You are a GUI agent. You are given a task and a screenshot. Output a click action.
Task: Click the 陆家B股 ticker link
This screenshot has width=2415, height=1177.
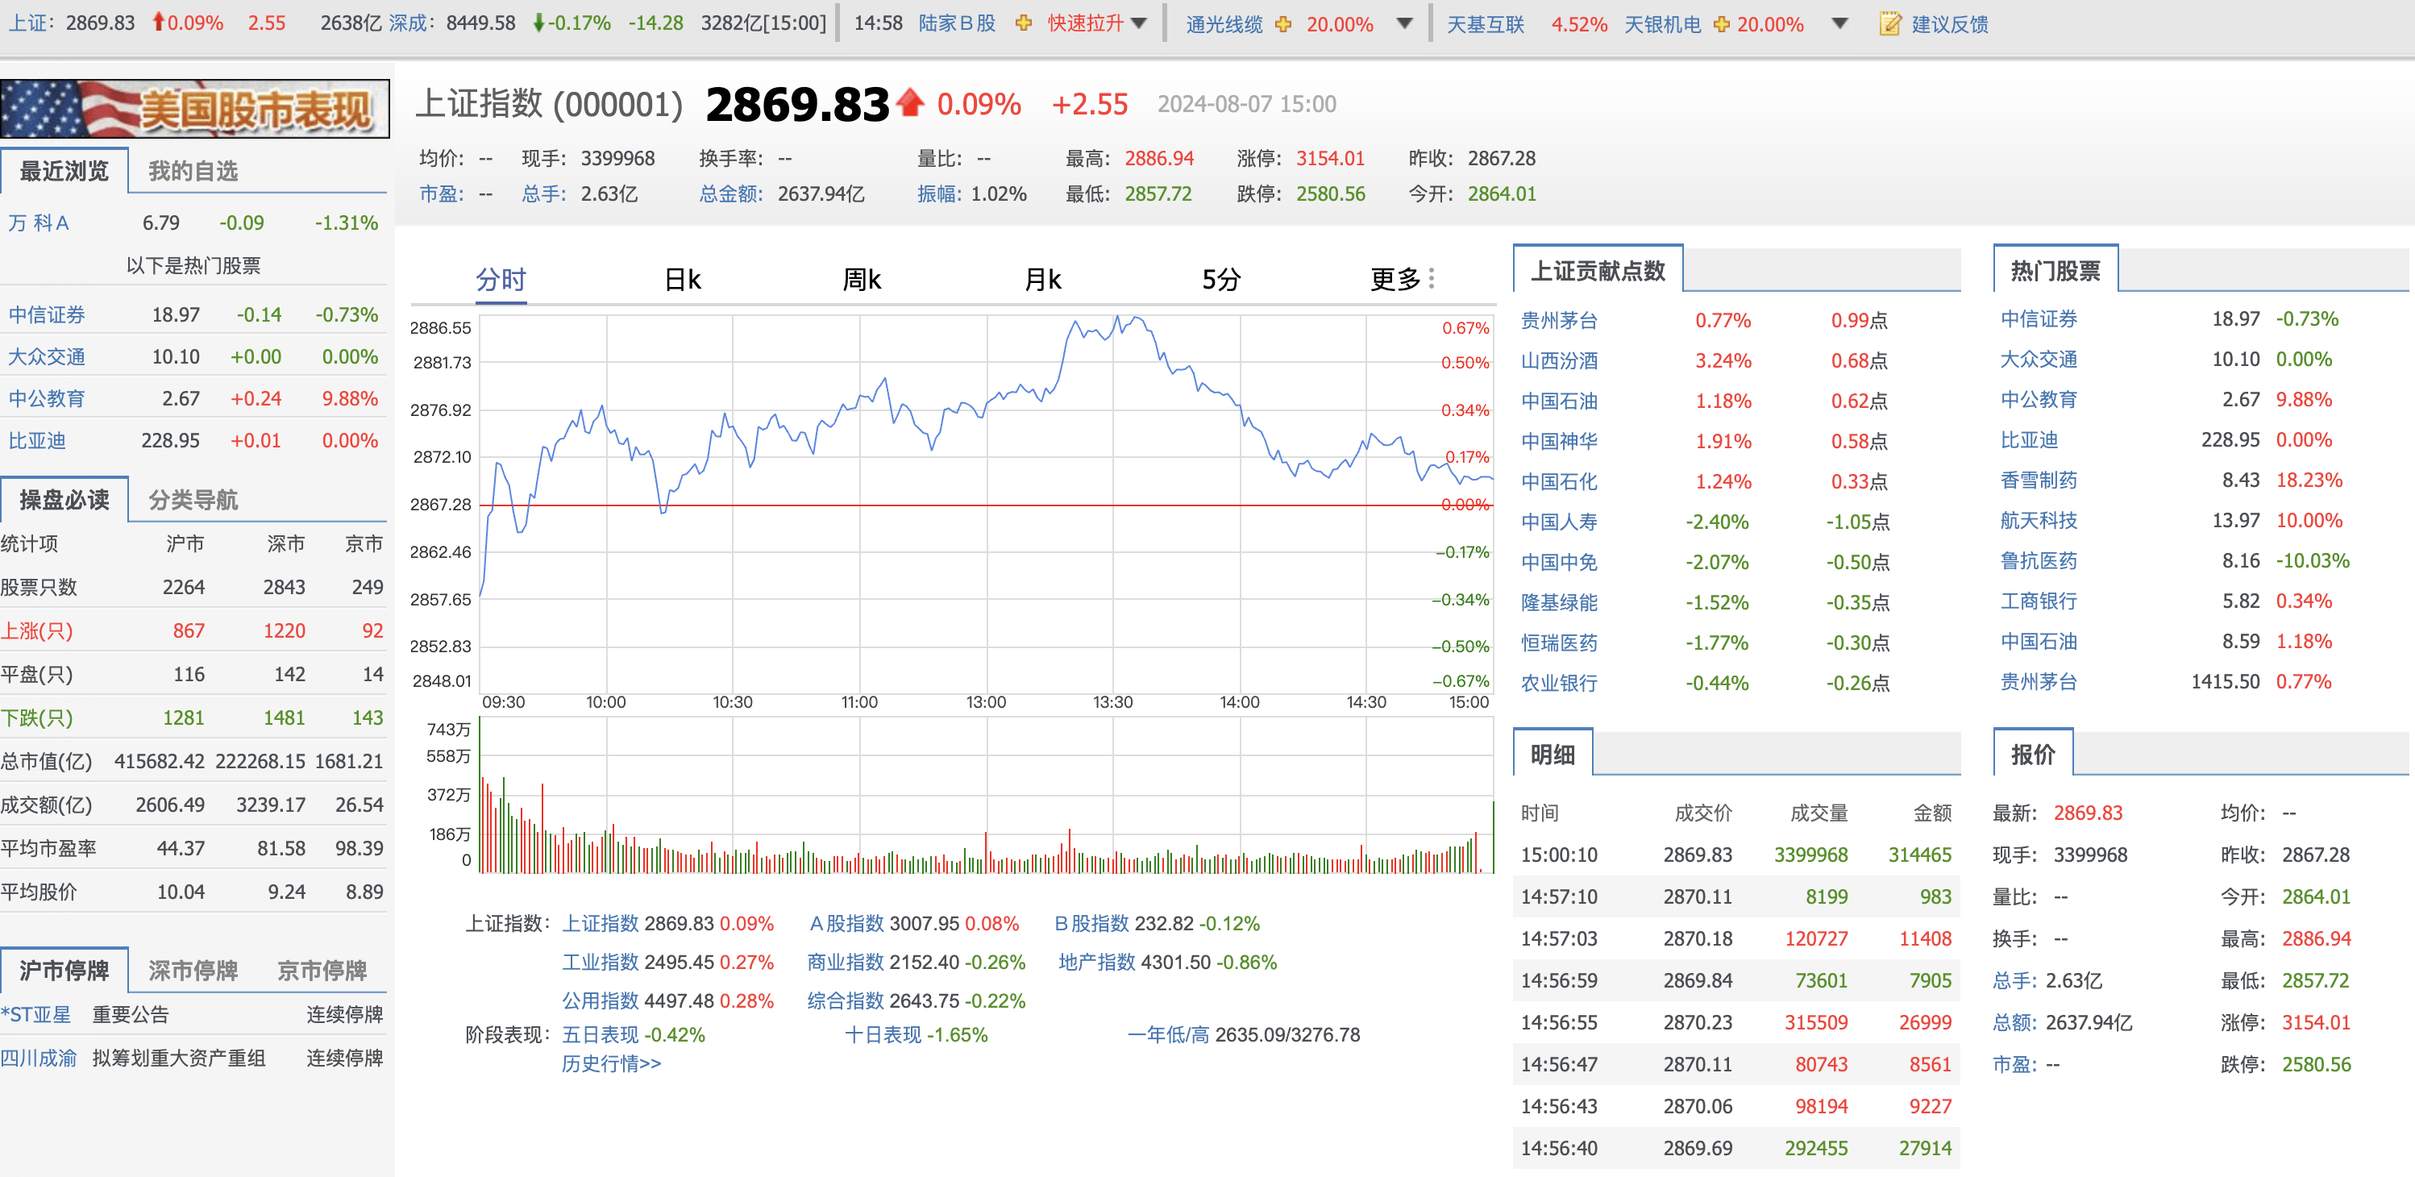(x=956, y=23)
